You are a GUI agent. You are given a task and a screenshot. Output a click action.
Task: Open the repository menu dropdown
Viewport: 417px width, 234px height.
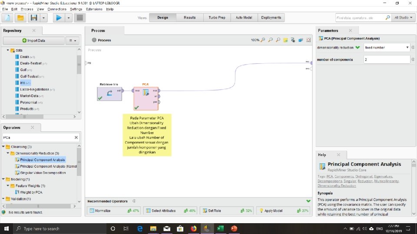click(x=73, y=41)
